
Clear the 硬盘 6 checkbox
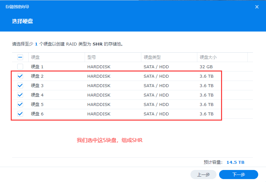tap(20, 114)
